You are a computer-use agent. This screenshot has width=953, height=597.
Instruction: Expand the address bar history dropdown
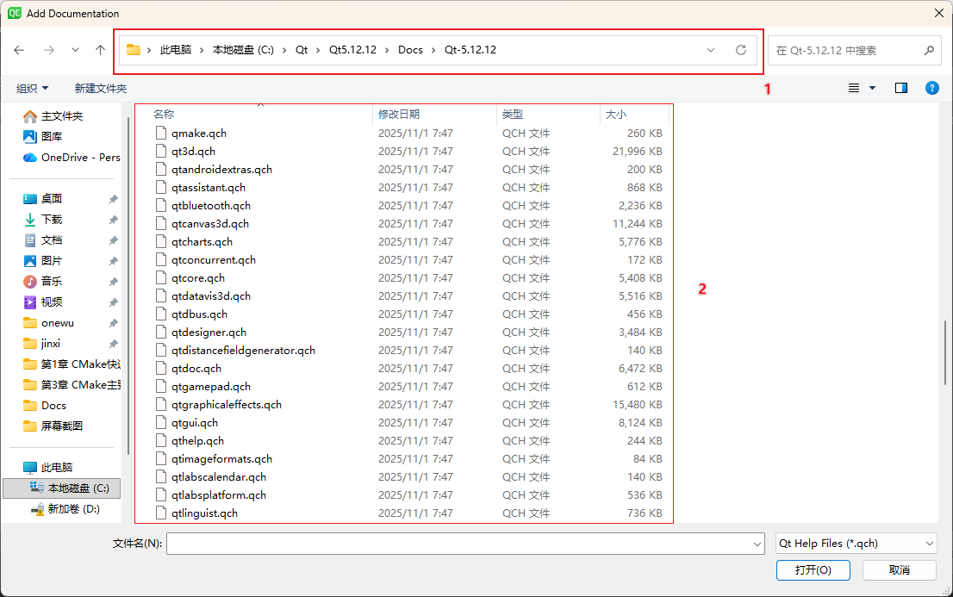pos(711,50)
